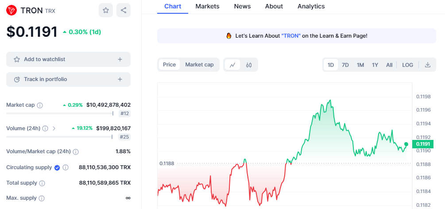Click Add to watchlist button
The width and height of the screenshot is (445, 209).
point(68,59)
